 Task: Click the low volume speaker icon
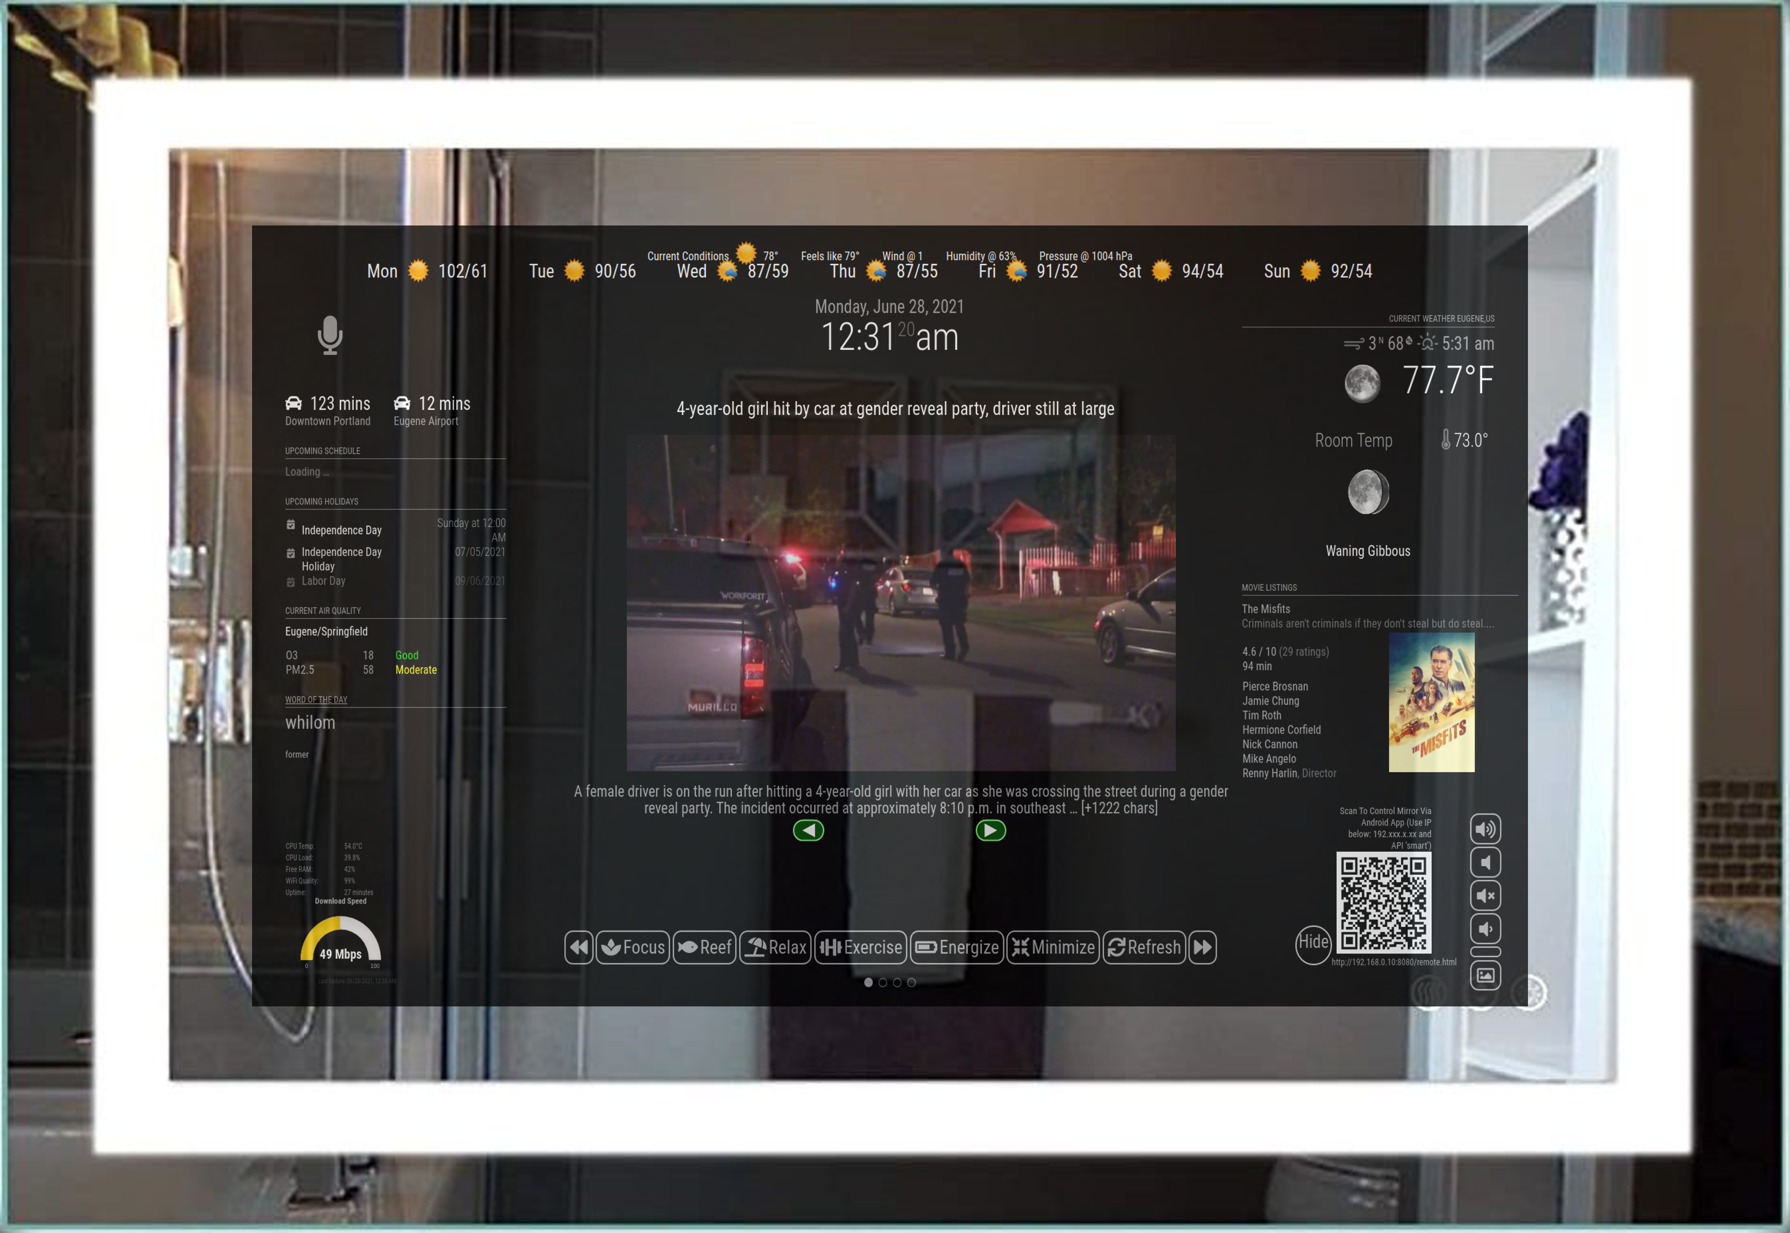tap(1484, 862)
